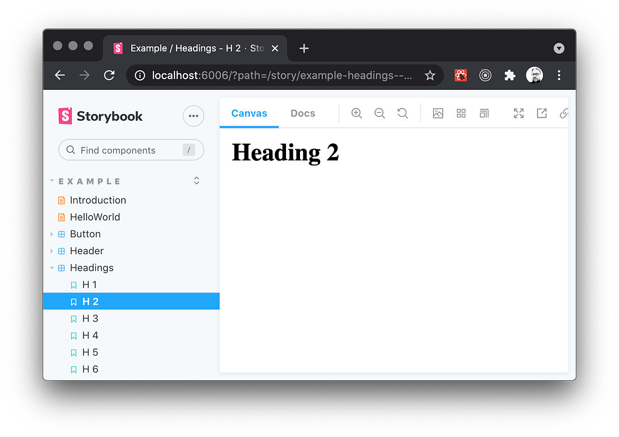The width and height of the screenshot is (619, 437).
Task: Click the Find components search field
Action: [x=131, y=150]
